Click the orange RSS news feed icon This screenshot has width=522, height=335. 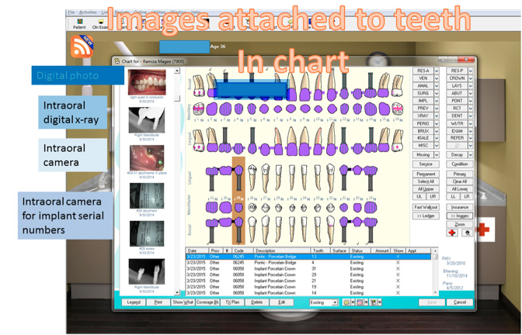[82, 47]
